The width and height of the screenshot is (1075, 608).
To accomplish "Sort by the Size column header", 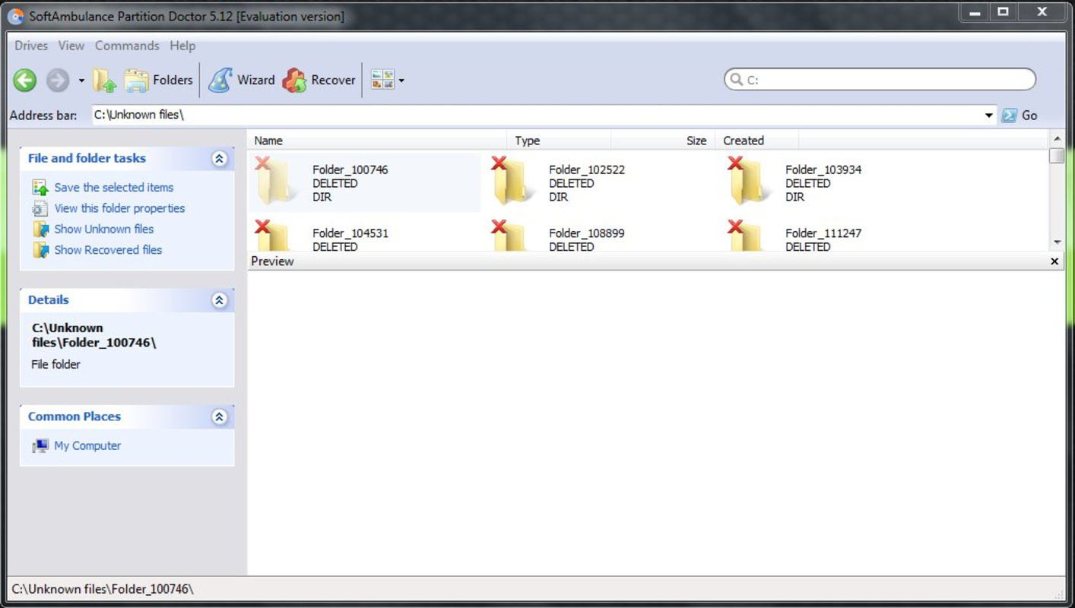I will coord(663,141).
